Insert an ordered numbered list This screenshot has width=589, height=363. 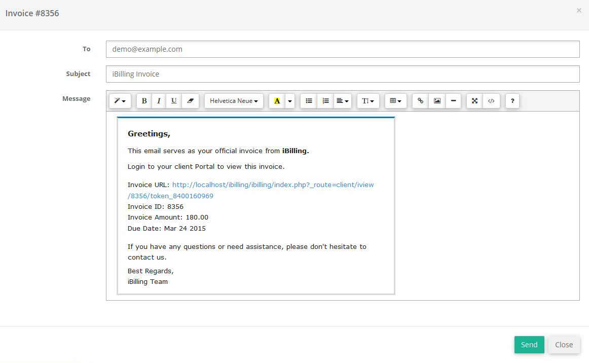(325, 101)
